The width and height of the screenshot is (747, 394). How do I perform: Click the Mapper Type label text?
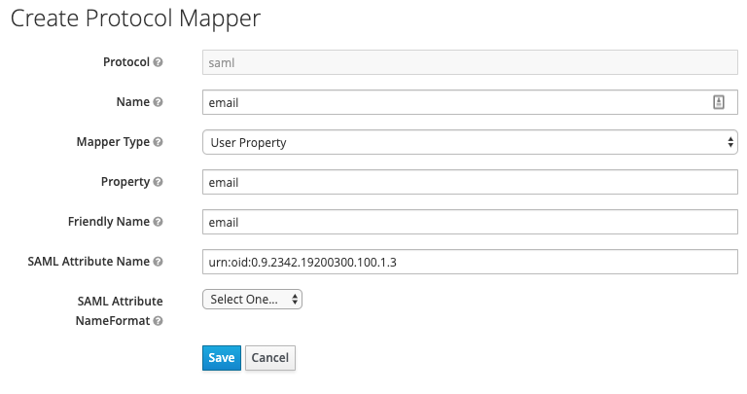point(113,142)
